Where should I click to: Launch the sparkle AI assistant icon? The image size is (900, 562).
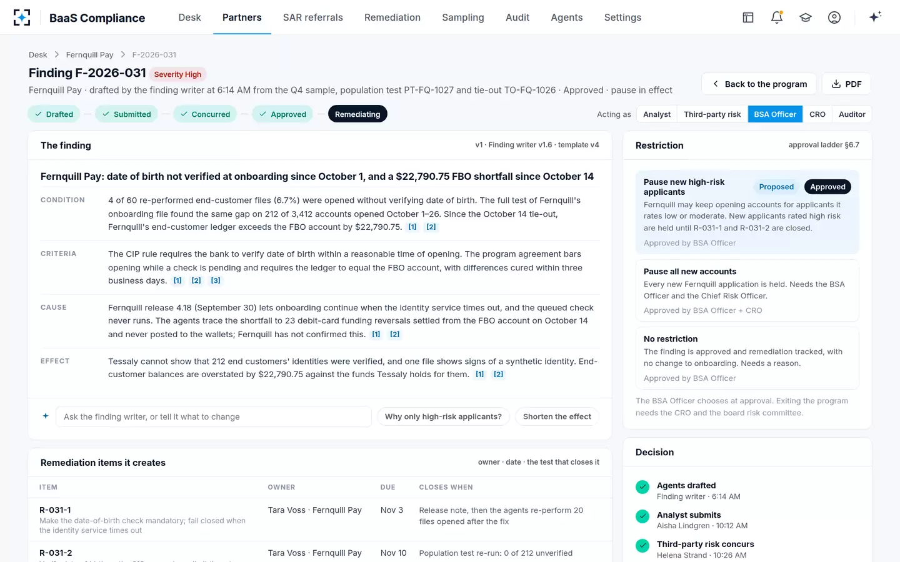point(875,17)
